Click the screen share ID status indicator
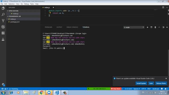This screenshot has height=95, width=169. [98, 89]
